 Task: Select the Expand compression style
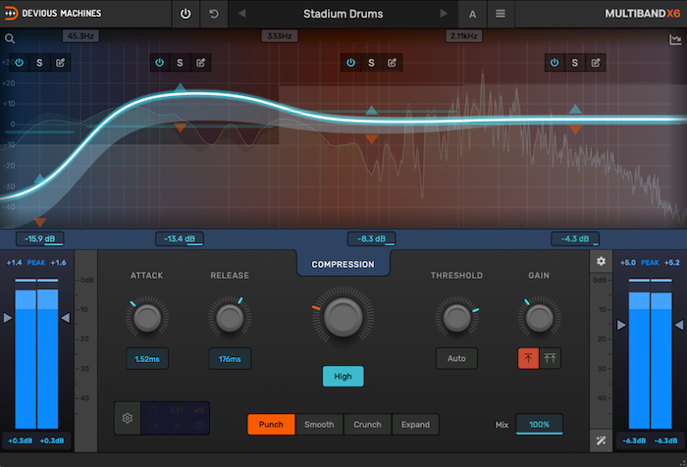[x=415, y=424]
